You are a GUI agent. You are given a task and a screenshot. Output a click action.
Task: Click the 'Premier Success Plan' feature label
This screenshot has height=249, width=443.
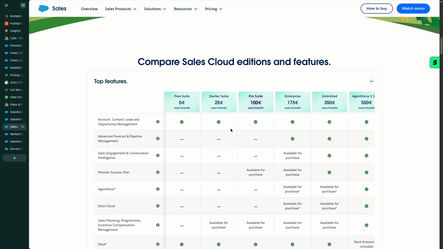114,172
